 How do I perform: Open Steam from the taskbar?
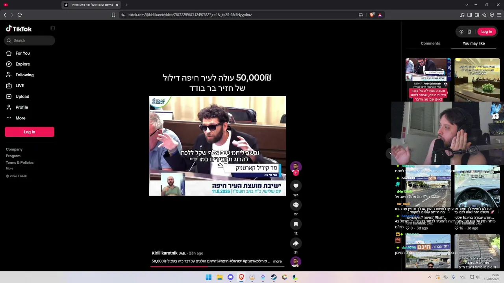click(x=274, y=277)
